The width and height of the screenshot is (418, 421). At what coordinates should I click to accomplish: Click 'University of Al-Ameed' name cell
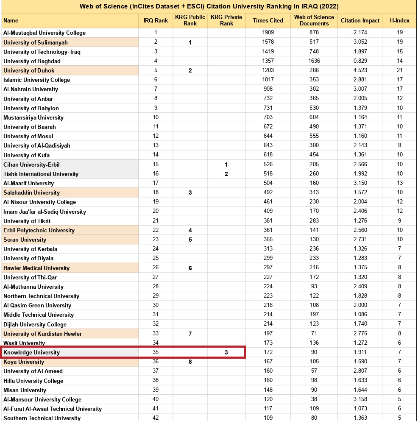[x=70, y=371]
